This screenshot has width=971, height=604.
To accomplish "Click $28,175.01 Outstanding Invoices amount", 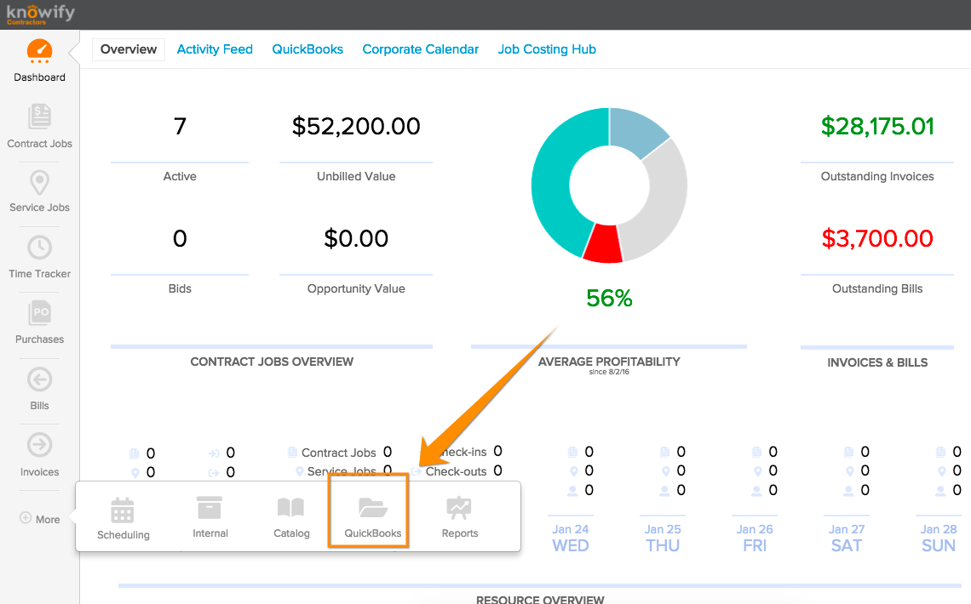I will click(876, 126).
